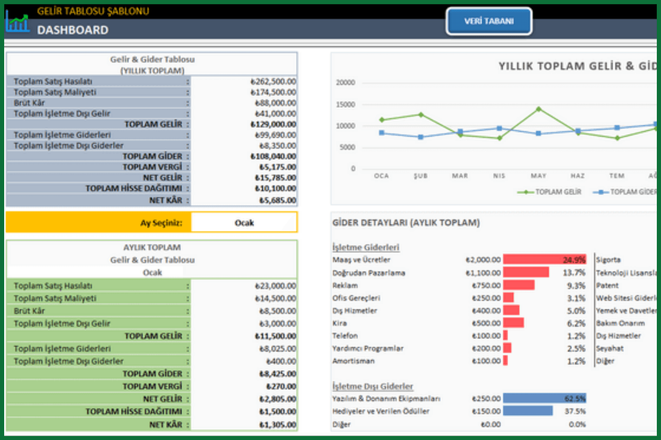Click the underlined İşletme Dışı Giderler heading
Viewport: 661px width, 440px height.
click(x=373, y=386)
